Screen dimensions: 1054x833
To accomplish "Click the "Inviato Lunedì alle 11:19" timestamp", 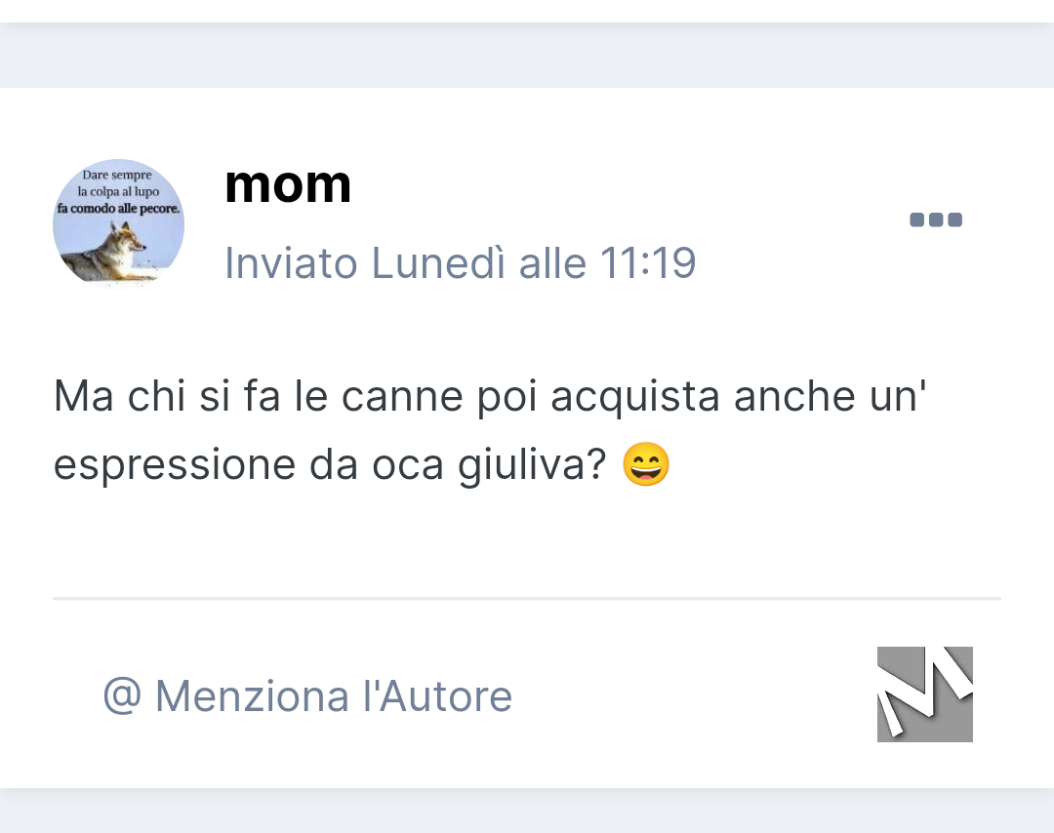I will tap(460, 262).
